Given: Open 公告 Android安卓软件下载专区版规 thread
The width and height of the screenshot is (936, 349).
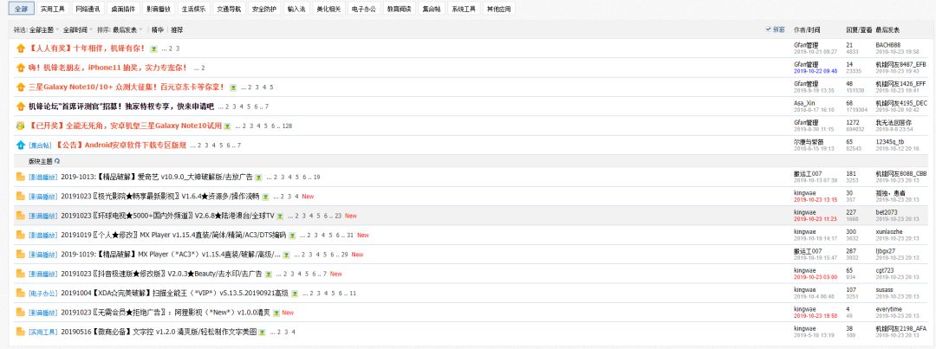Looking at the screenshot, I should [x=121, y=145].
